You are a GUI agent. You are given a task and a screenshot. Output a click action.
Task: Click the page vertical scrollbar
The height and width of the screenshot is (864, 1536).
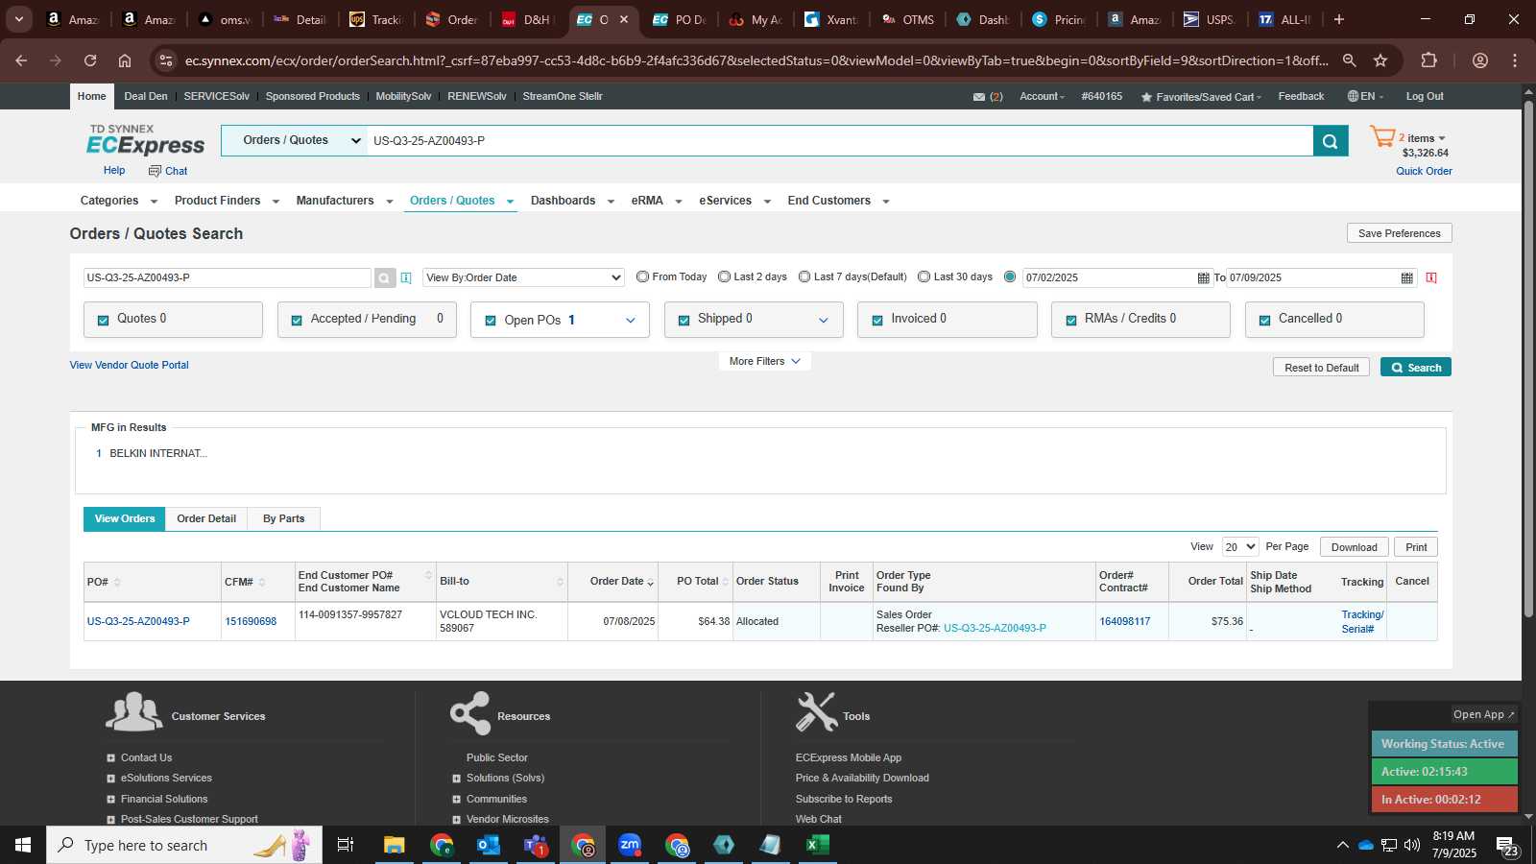[x=1528, y=360]
